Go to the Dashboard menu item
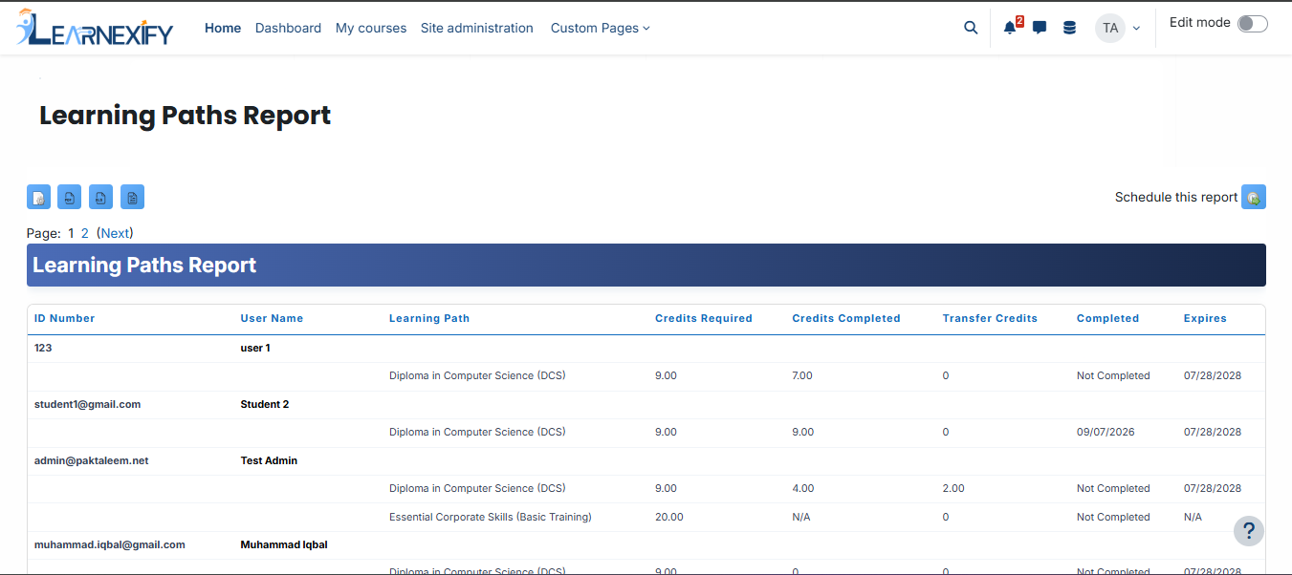This screenshot has width=1292, height=575. click(x=288, y=28)
